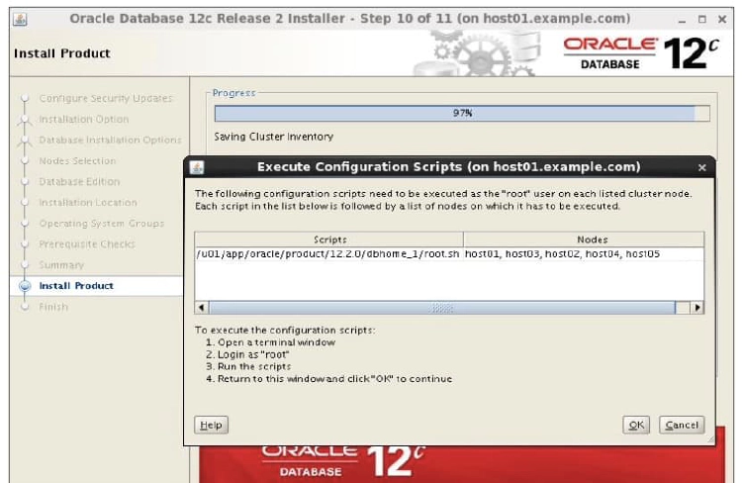
Task: Select the Prerequisite Checks step
Action: click(87, 243)
